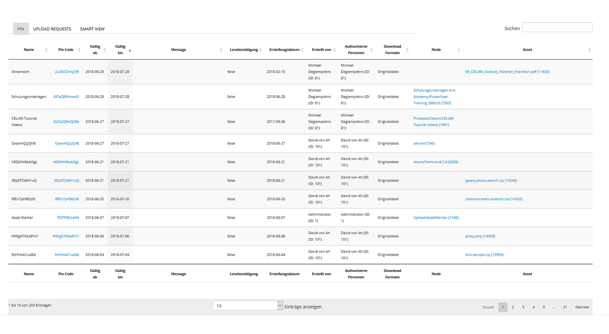Open node Schulungsunterlagen brix Academy link
Viewport: 609px width, 334px height.
(x=434, y=97)
